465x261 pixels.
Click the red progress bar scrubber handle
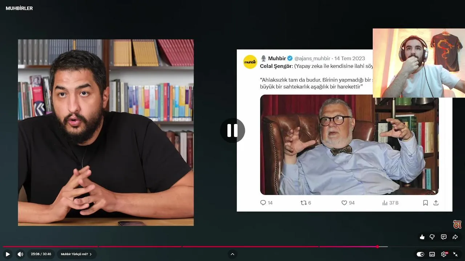[x=377, y=246]
